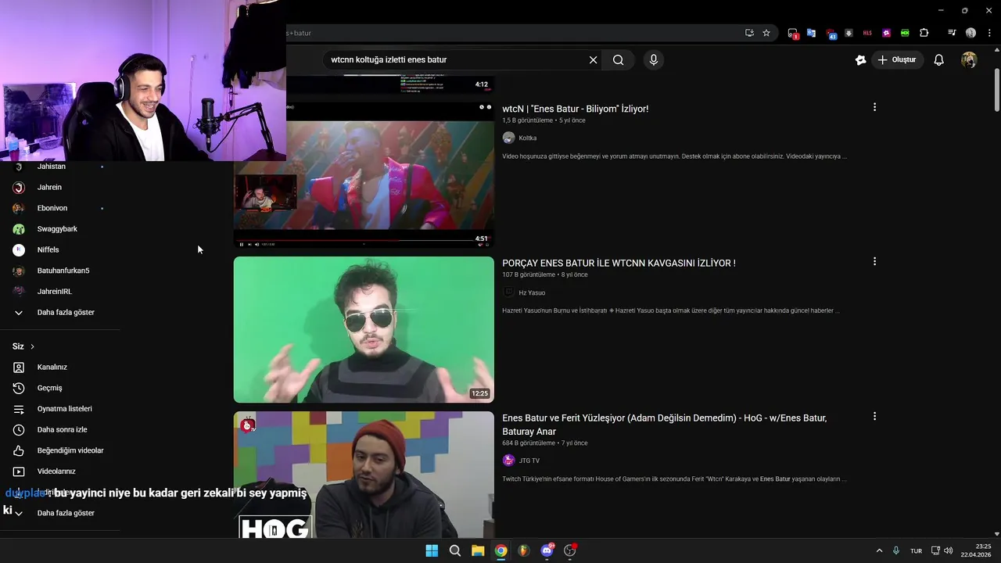Open more options for Enes Batur ve Ferit video
1001x563 pixels.
[x=874, y=417]
